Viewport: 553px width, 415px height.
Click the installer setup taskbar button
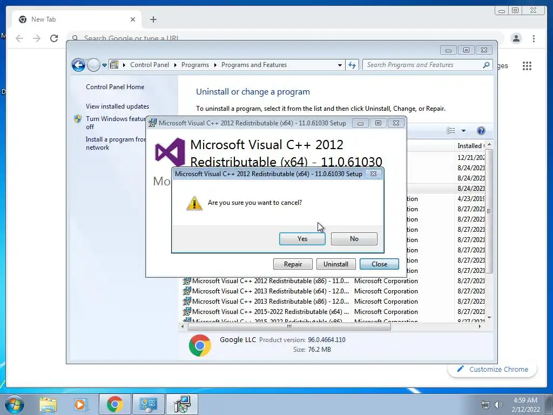coord(183,404)
